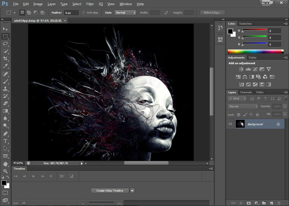Select the Clone Stamp tool
This screenshot has height=206, width=289.
tap(5, 89)
